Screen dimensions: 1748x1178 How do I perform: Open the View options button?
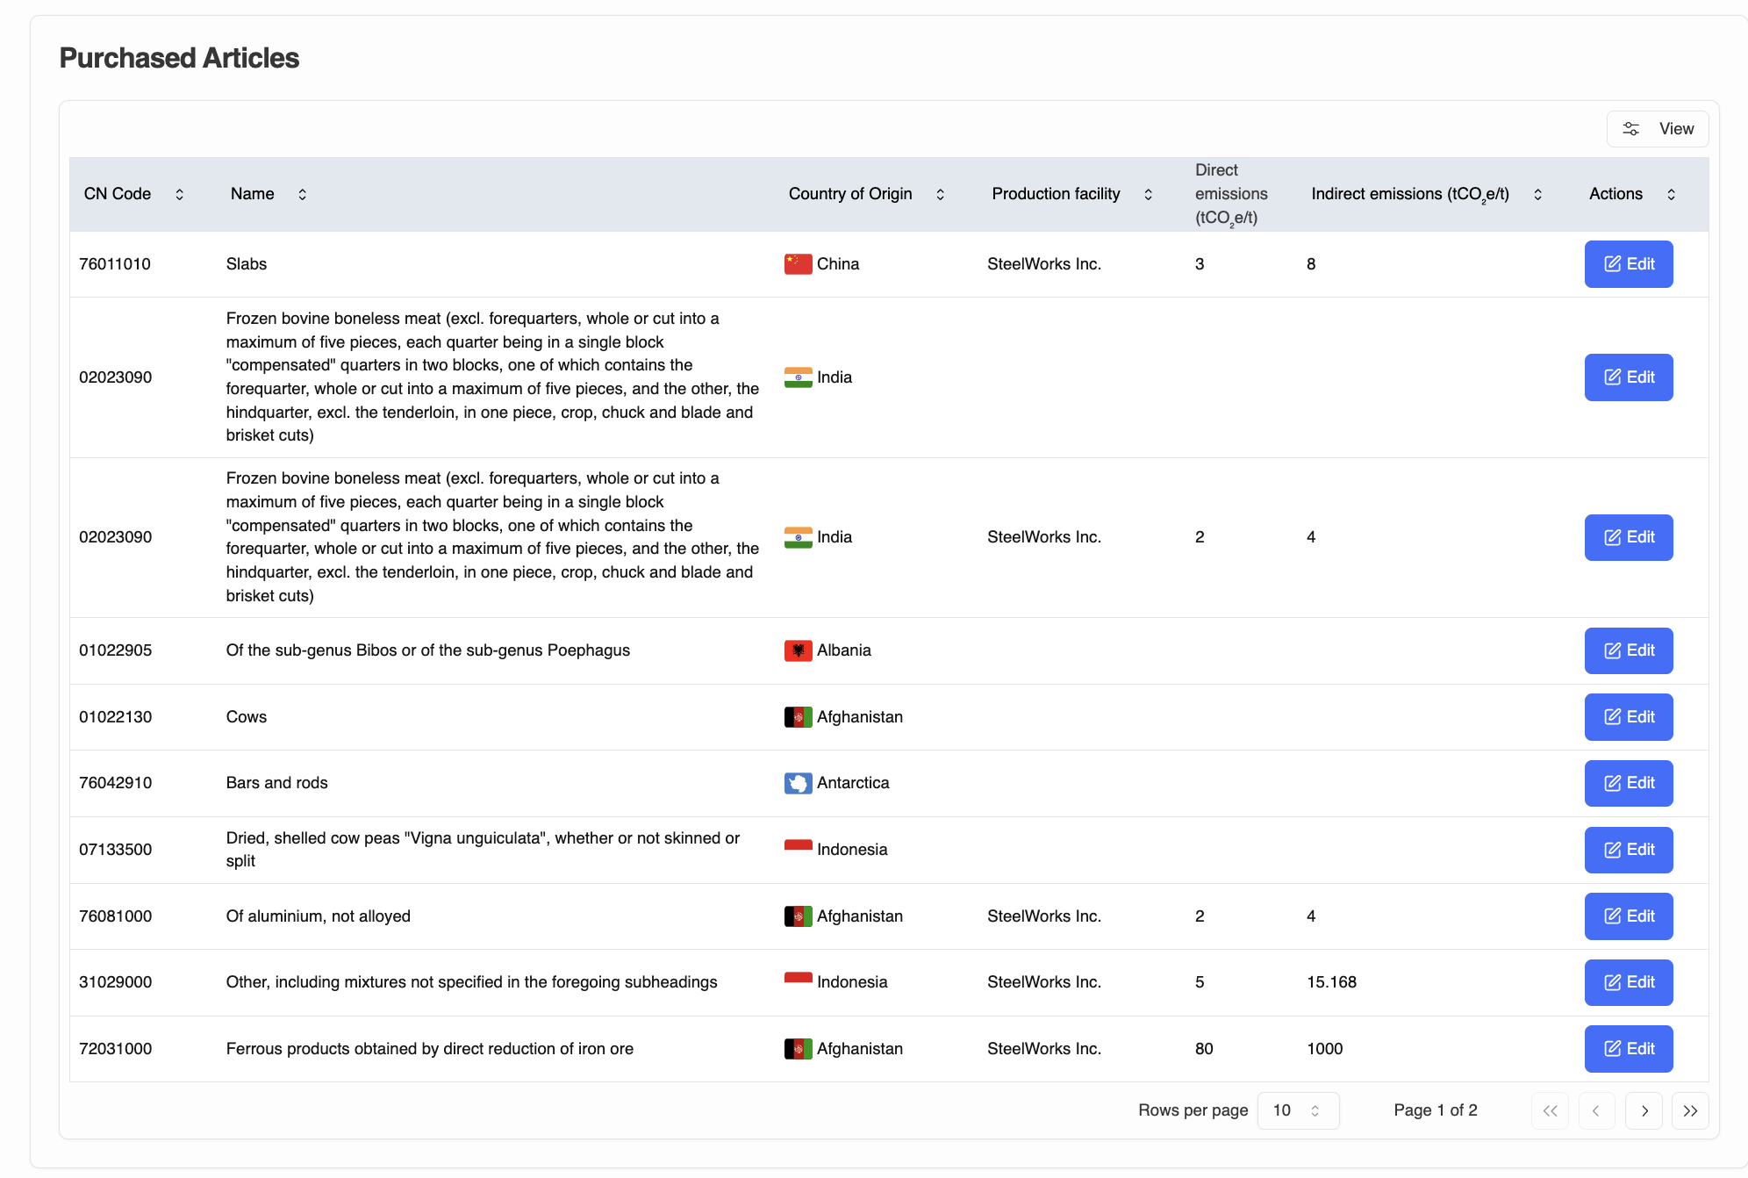(1658, 129)
